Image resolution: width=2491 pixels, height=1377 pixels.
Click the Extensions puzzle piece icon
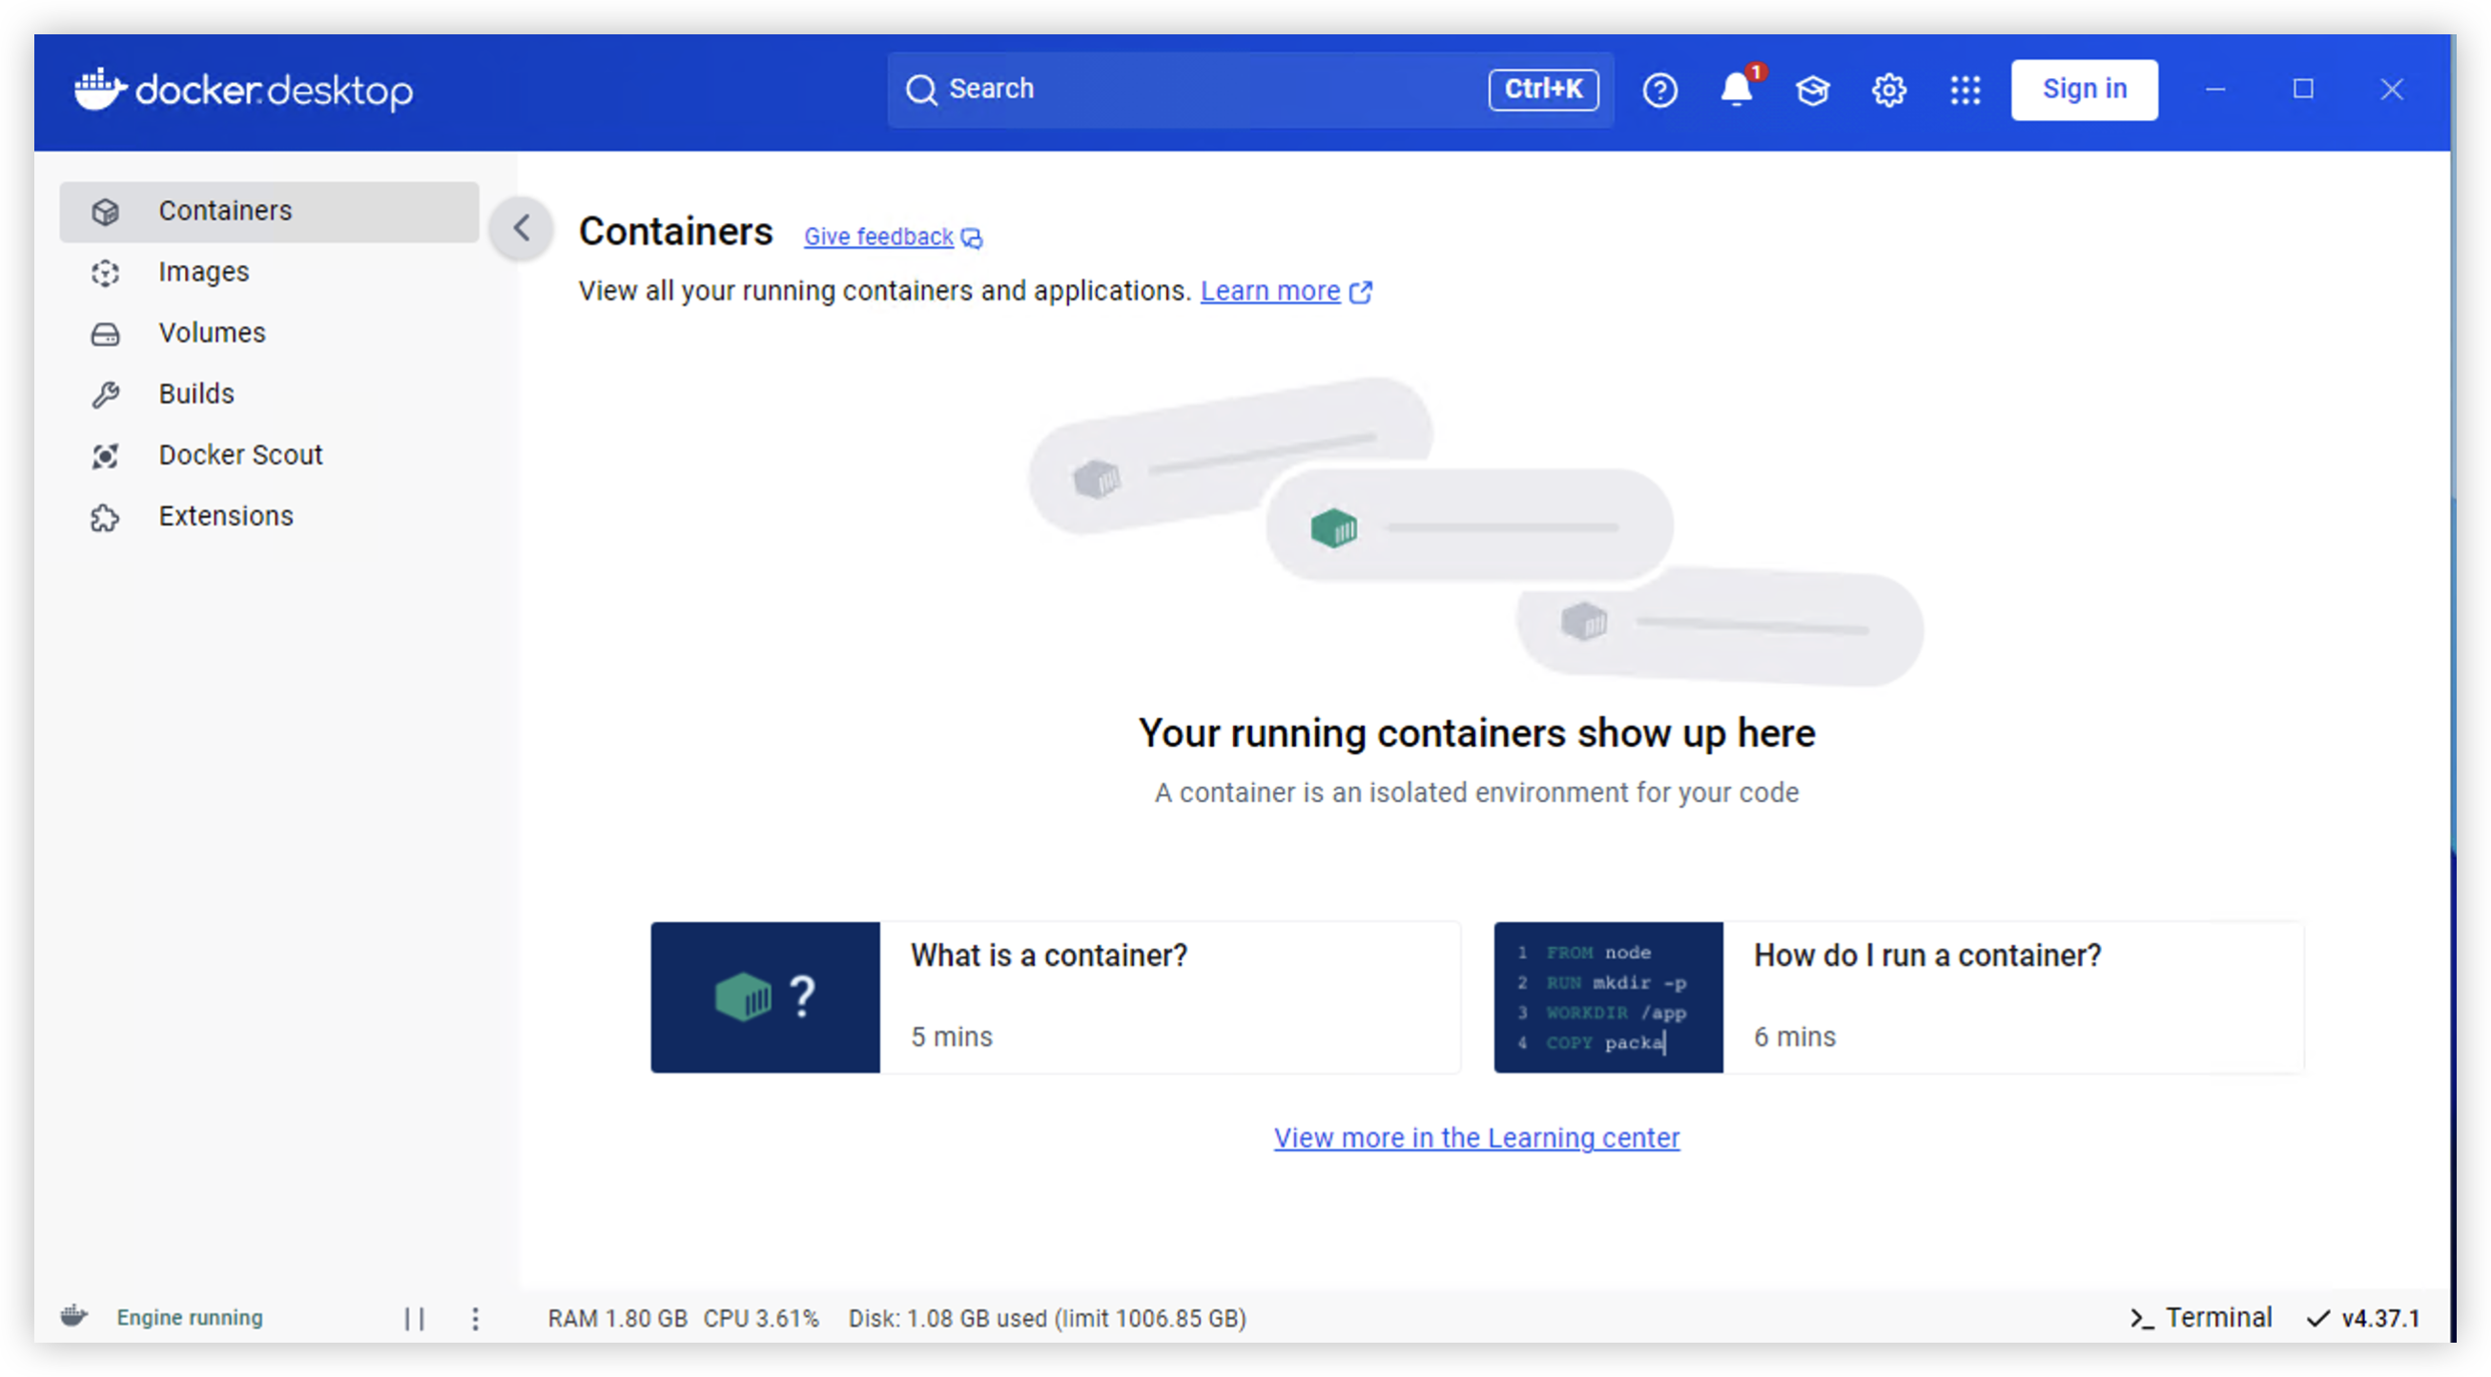(x=106, y=518)
